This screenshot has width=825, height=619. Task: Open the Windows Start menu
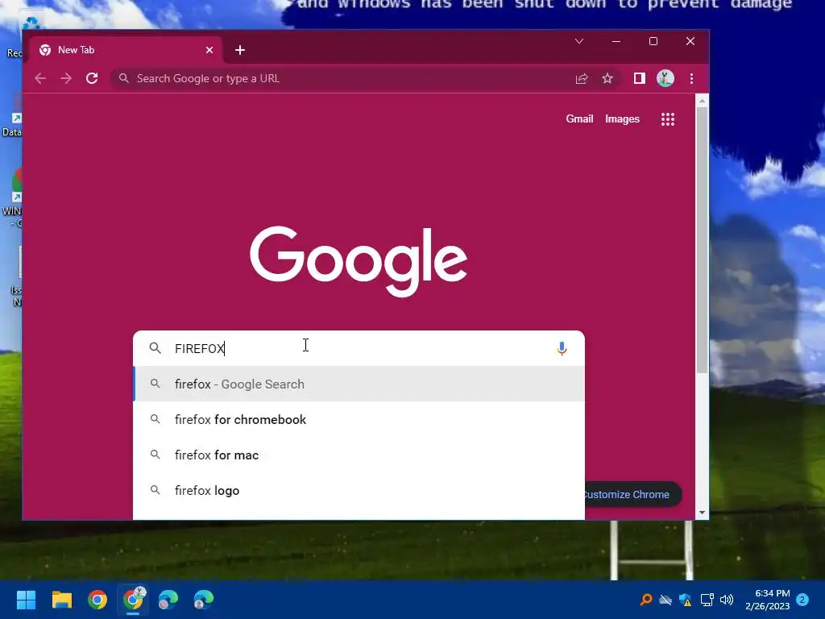coord(26,600)
